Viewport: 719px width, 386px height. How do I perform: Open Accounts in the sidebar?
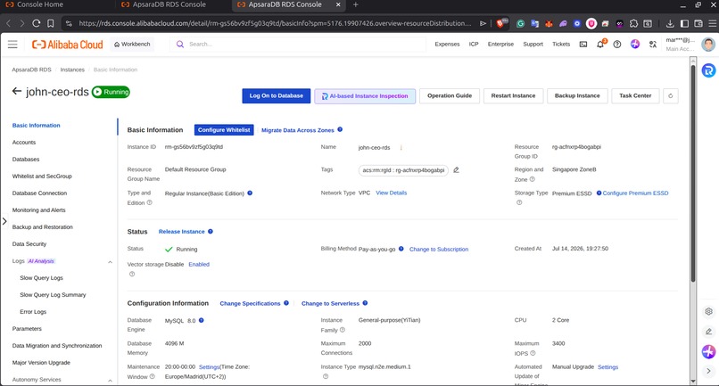(x=24, y=143)
